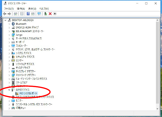This screenshot has height=117, width=162.
Task: Click the Properties sheet toolbar icon
Action: (22, 14)
